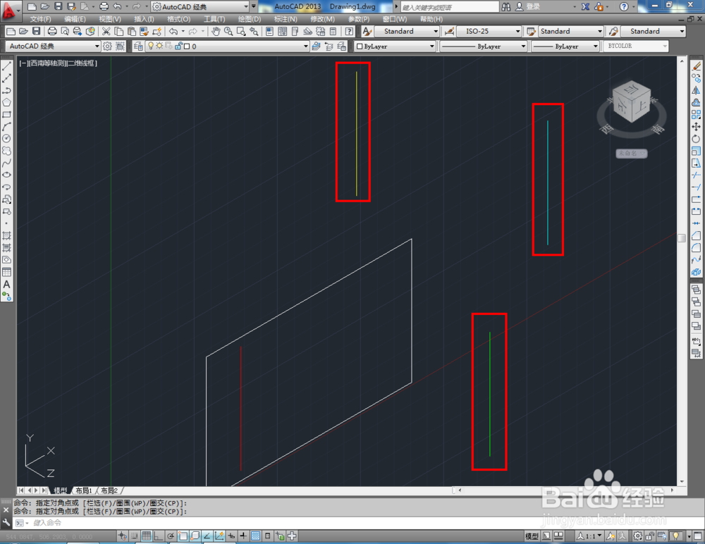Select the Multiline Text (A) tool
The width and height of the screenshot is (705, 544).
point(7,284)
